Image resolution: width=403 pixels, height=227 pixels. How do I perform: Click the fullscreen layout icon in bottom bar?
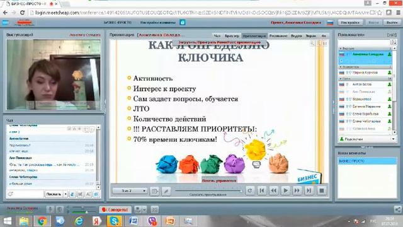click(154, 210)
